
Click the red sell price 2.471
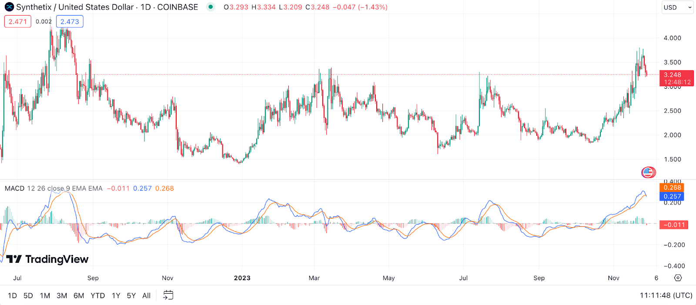click(x=18, y=21)
